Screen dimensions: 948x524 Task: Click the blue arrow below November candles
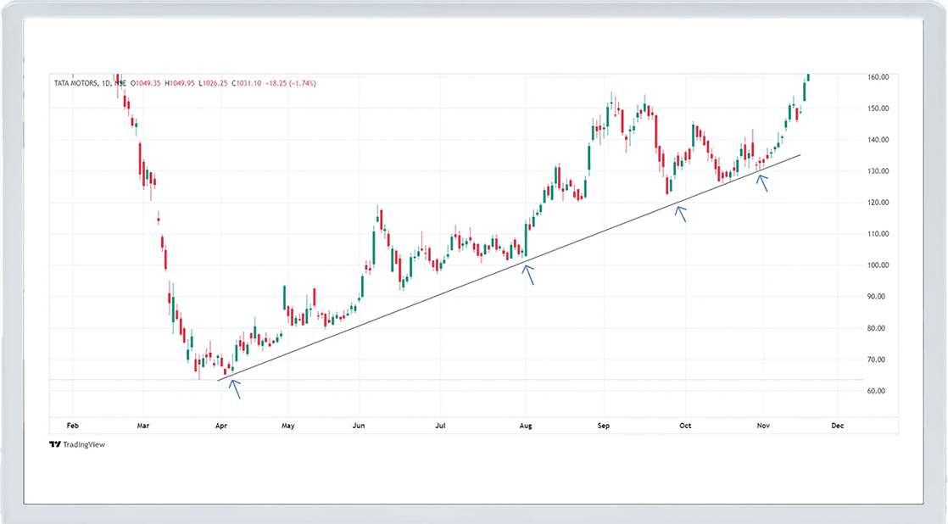click(761, 182)
